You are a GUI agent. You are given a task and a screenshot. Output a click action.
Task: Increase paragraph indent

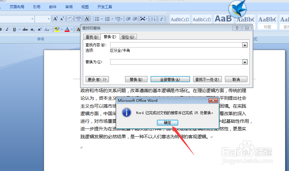coord(135,19)
